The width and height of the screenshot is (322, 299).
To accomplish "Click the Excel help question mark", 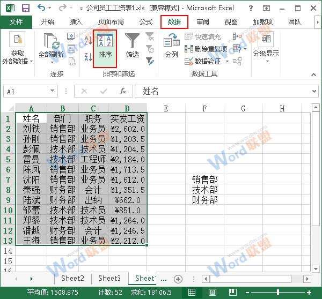I will pos(251,8).
